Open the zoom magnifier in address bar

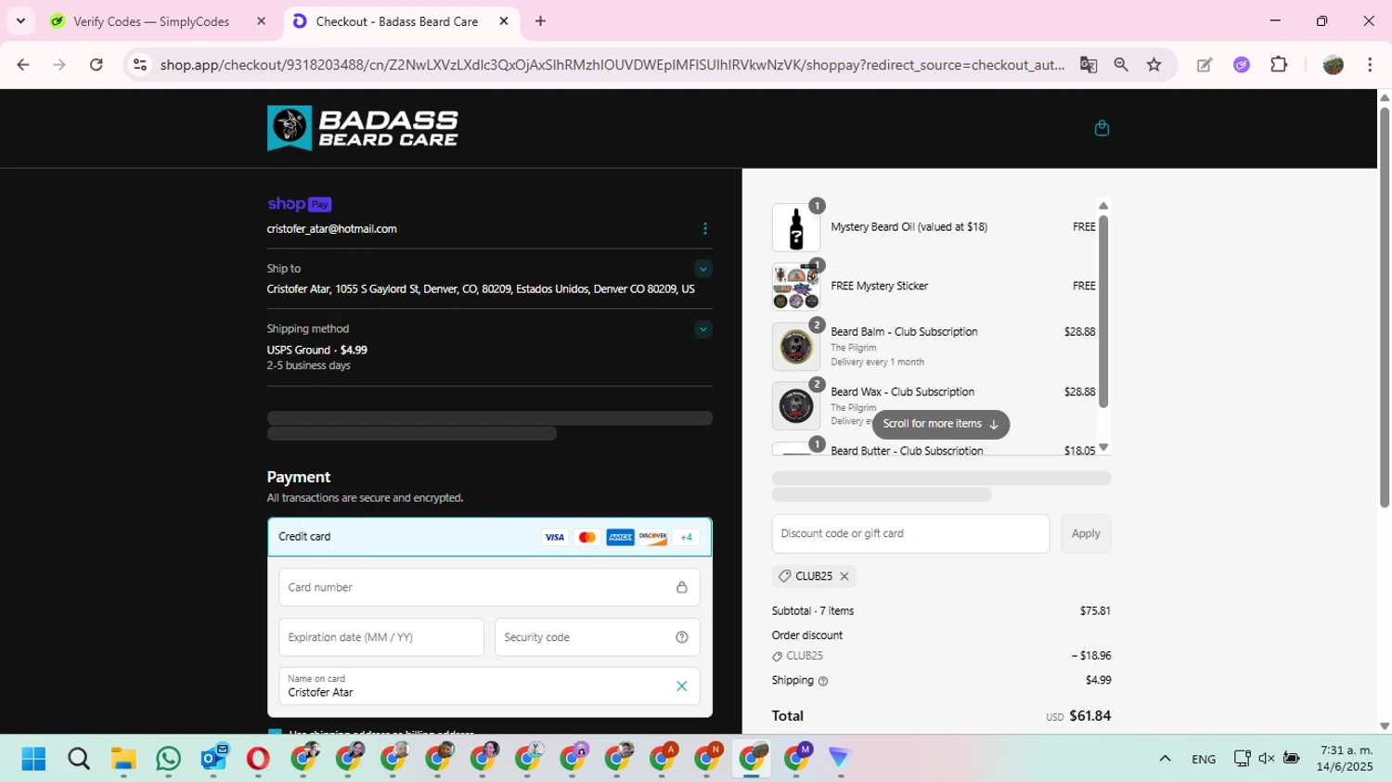click(x=1121, y=65)
